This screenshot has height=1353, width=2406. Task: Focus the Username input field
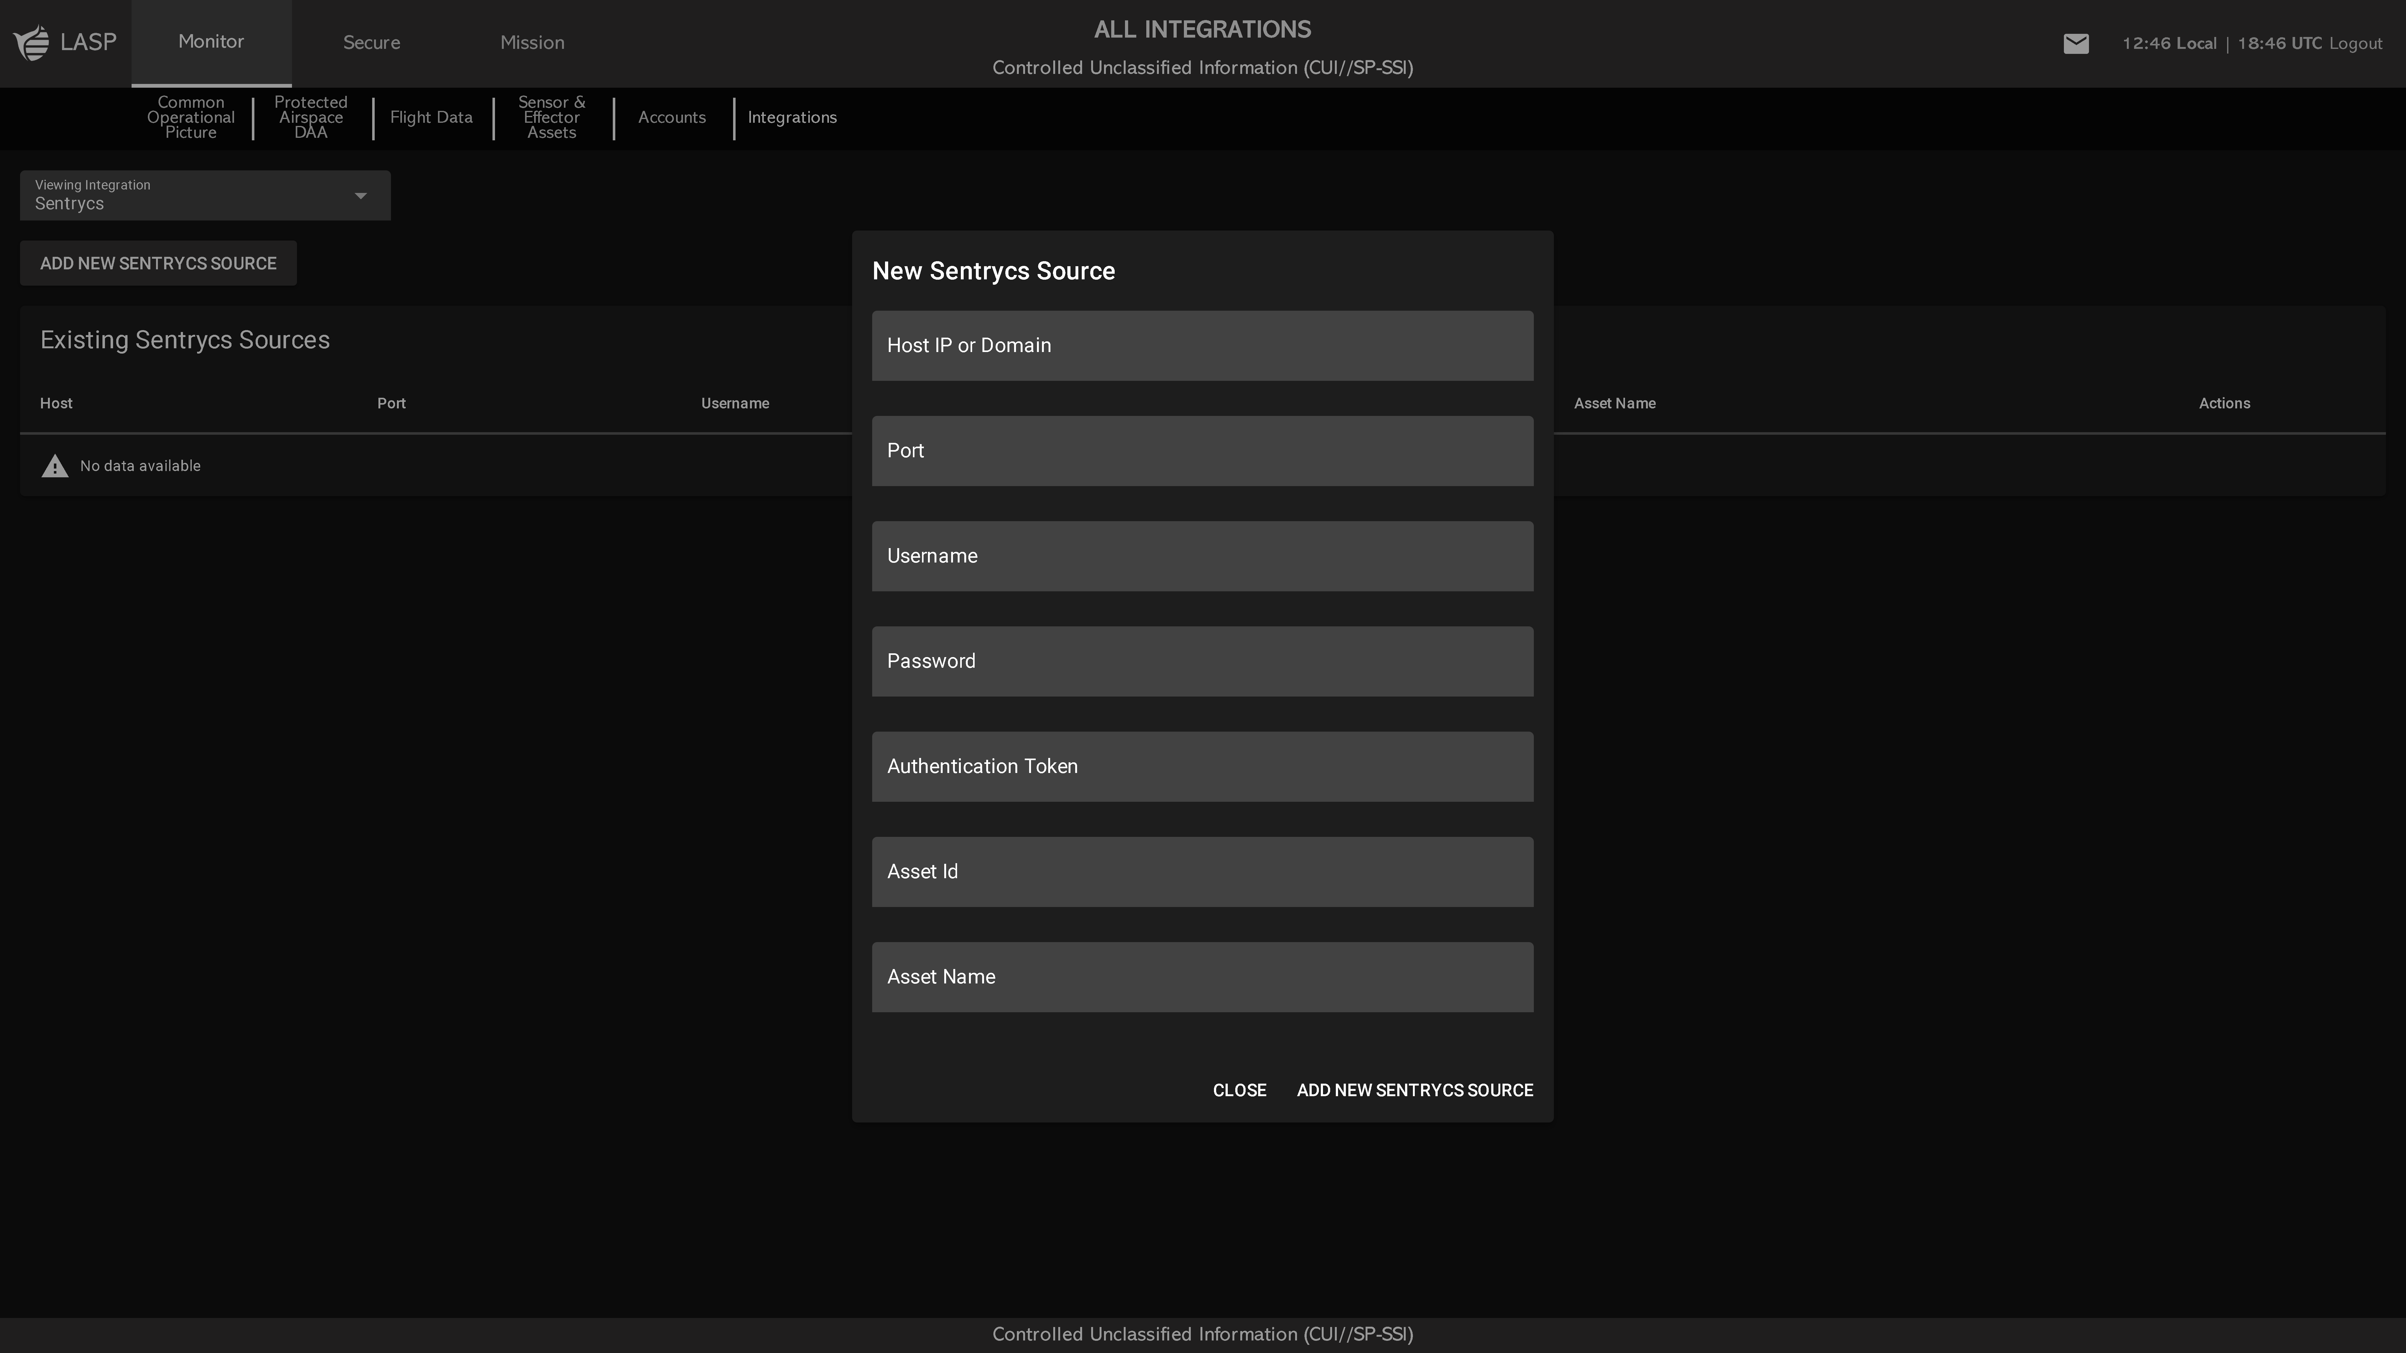[x=1203, y=557]
